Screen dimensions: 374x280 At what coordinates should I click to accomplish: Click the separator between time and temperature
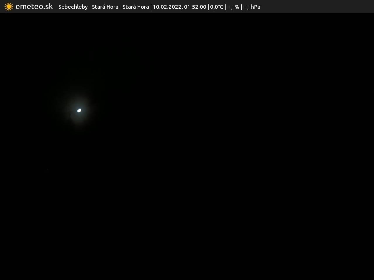(208, 7)
